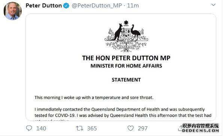View the 365 retweets count
Image resolution: width=223 pixels, height=136 pixels.
[x=92, y=129]
